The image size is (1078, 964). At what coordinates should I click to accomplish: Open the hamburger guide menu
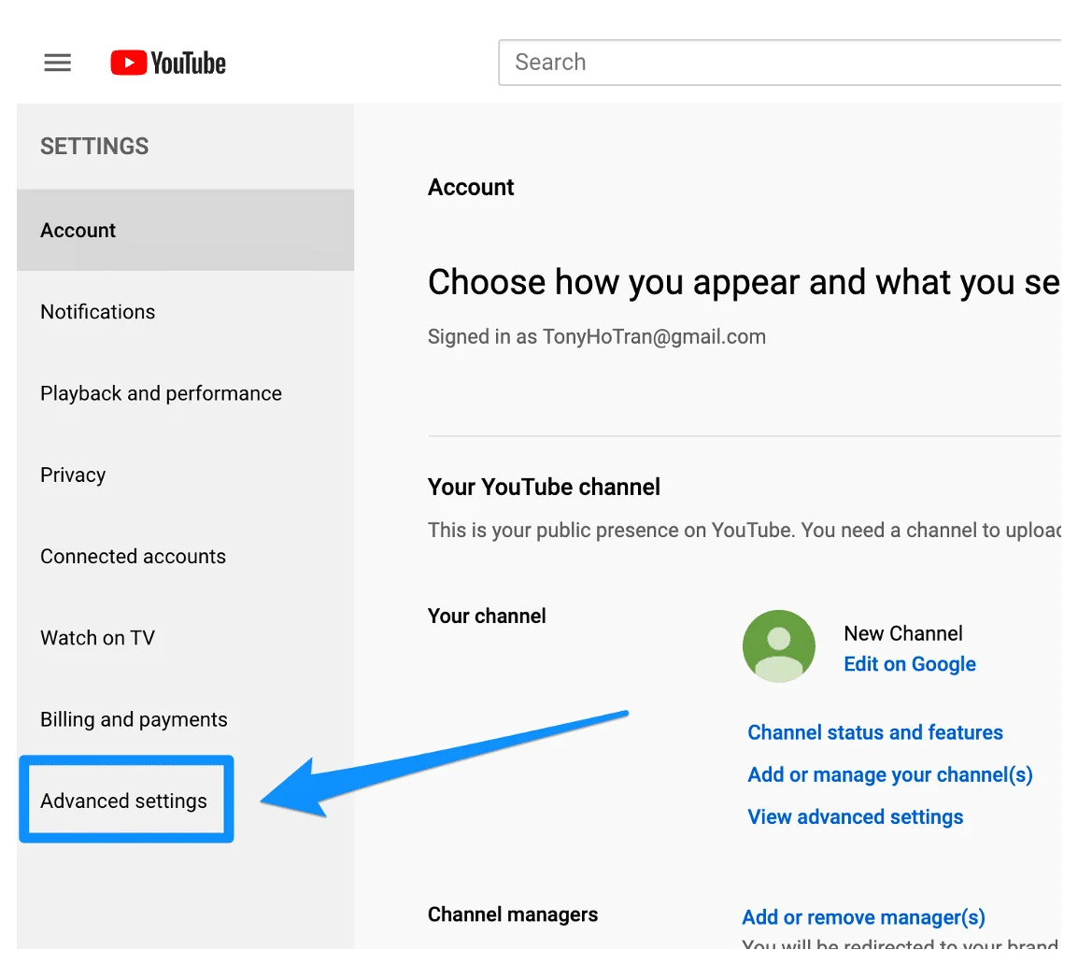point(58,63)
